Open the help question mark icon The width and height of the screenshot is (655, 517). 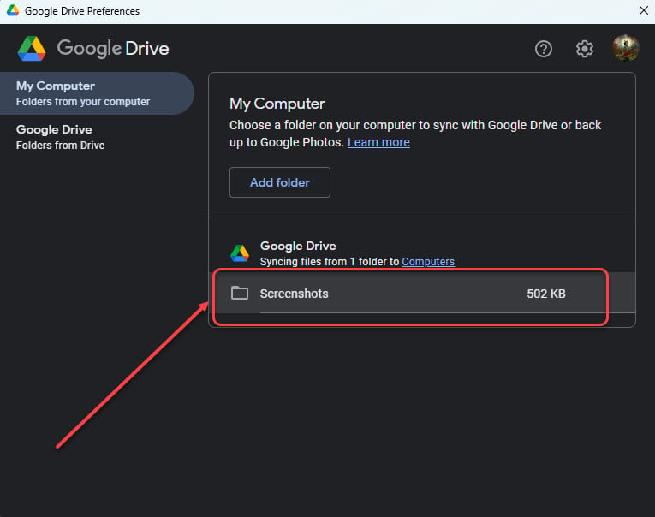(544, 49)
